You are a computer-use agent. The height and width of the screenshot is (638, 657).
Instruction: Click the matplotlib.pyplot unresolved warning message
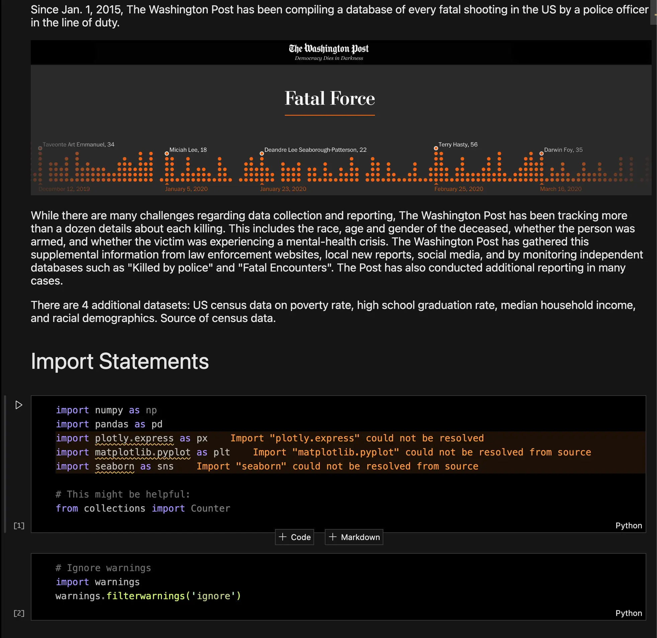pyautogui.click(x=422, y=452)
